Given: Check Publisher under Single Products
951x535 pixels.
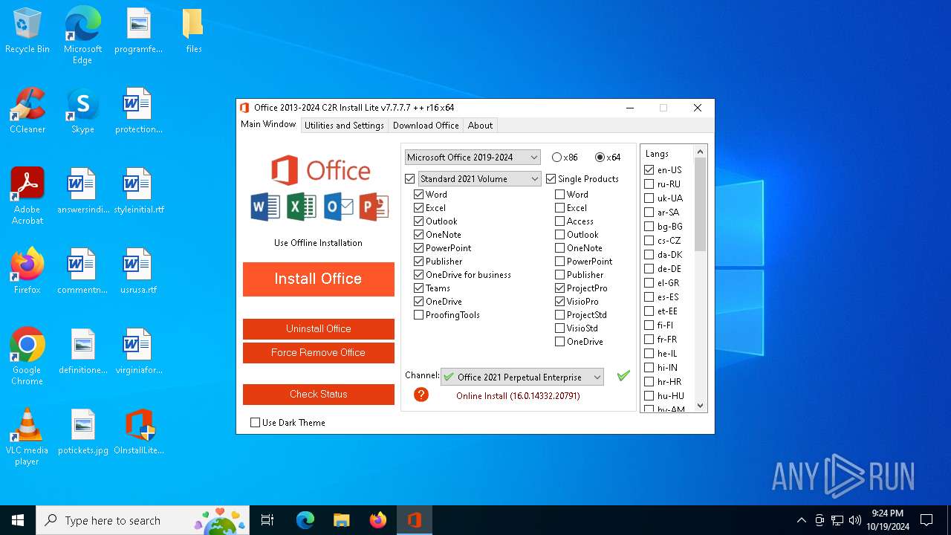Looking at the screenshot, I should [x=560, y=275].
